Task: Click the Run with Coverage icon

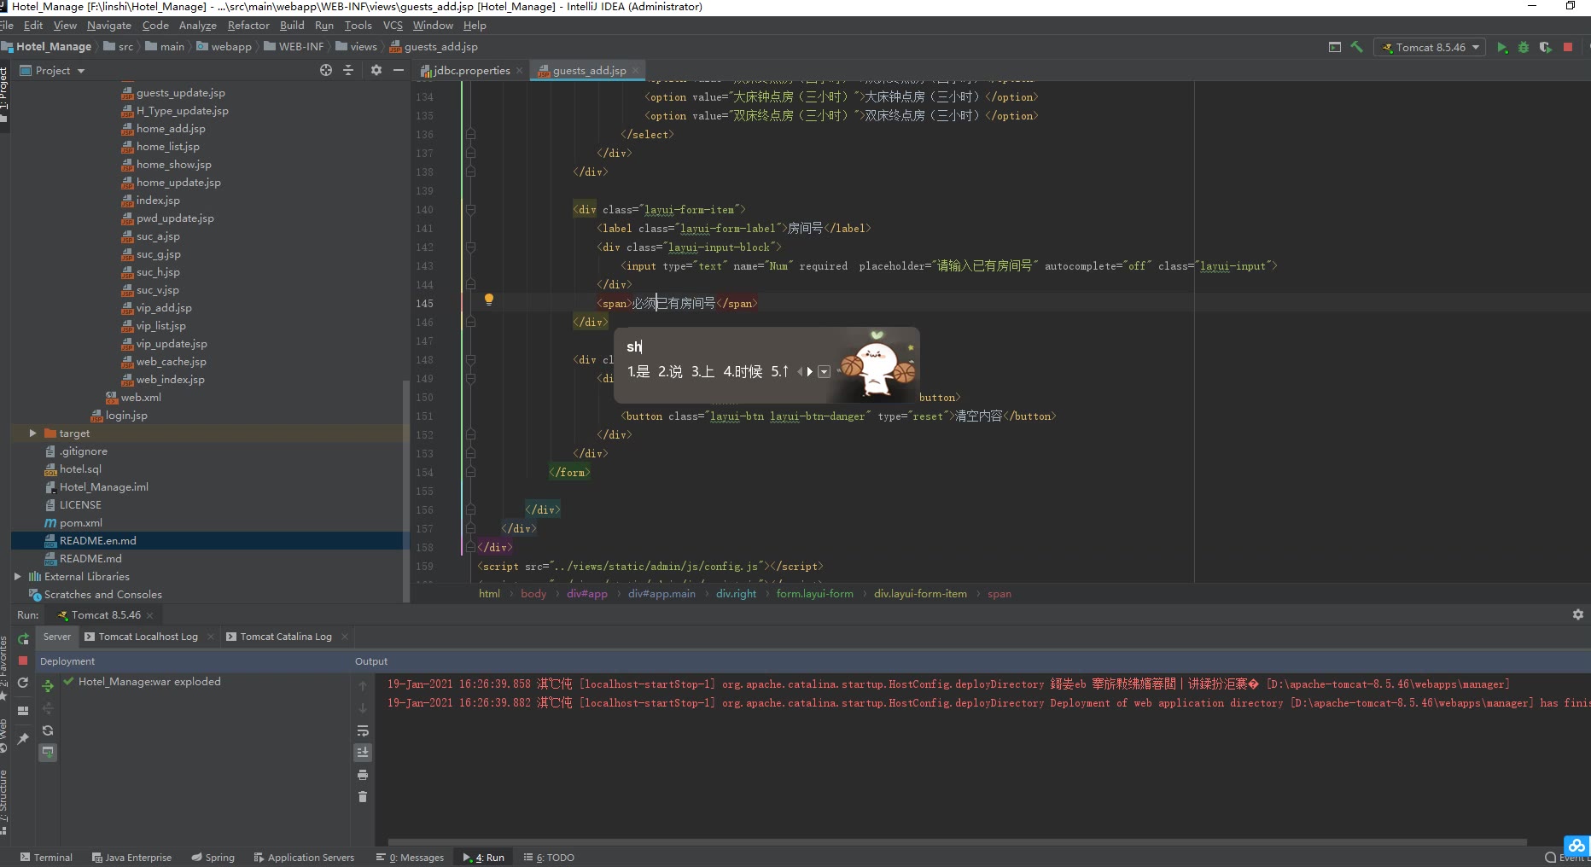Action: (1546, 47)
